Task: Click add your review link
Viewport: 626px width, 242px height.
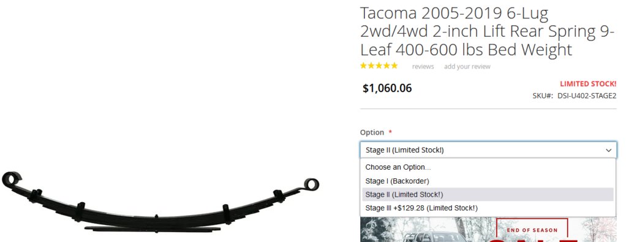Action: coord(467,67)
